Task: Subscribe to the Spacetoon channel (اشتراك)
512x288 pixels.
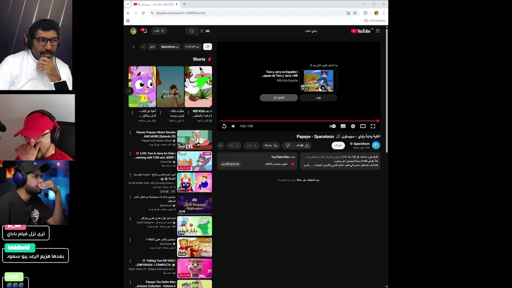Action: tap(338, 146)
